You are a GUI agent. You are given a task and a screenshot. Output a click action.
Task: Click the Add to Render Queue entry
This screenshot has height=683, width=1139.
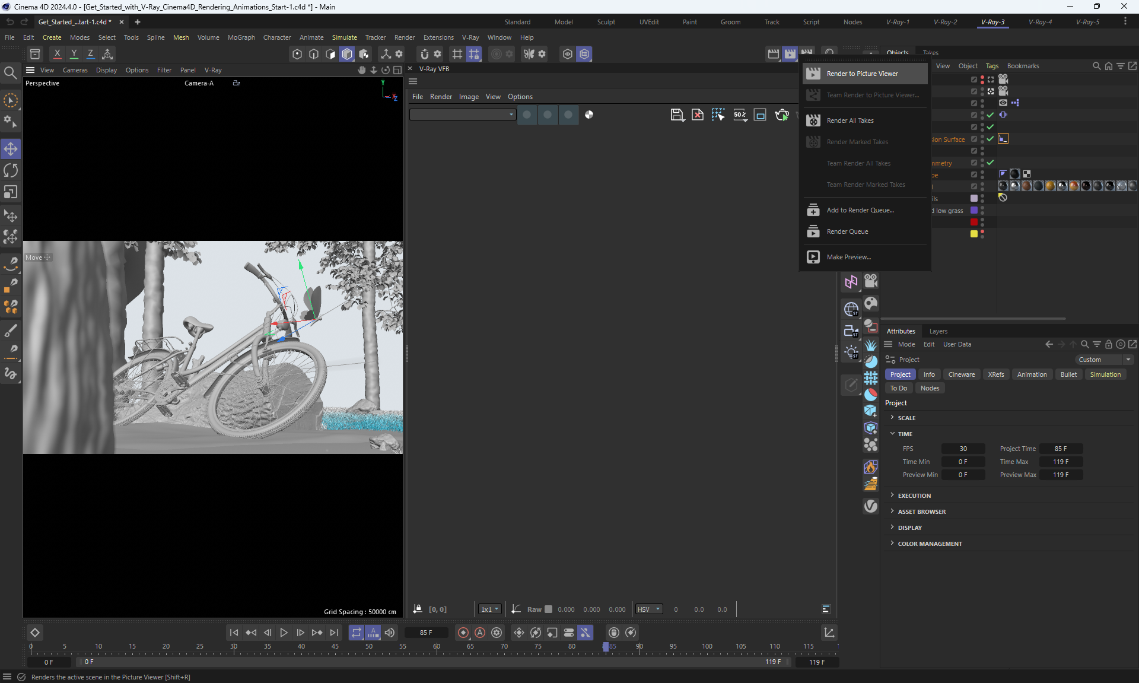pyautogui.click(x=860, y=210)
